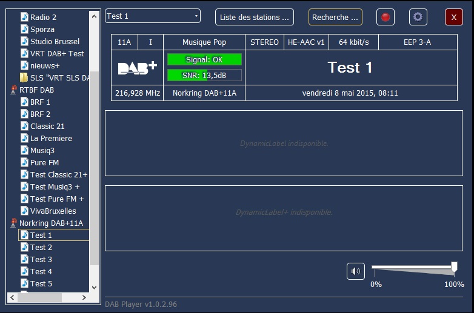Screen dimensions: 474x313
Task: Select the VRT DAB+ Test station
Action: coord(56,53)
